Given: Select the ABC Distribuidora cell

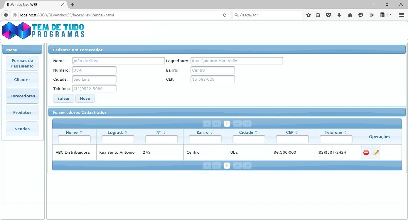Looking at the screenshot, I should tap(74, 153).
